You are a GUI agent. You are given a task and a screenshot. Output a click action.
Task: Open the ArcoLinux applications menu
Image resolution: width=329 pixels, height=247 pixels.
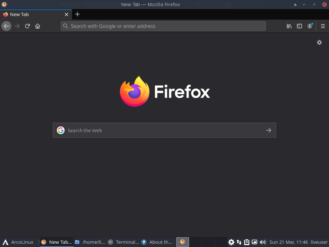coord(18,242)
